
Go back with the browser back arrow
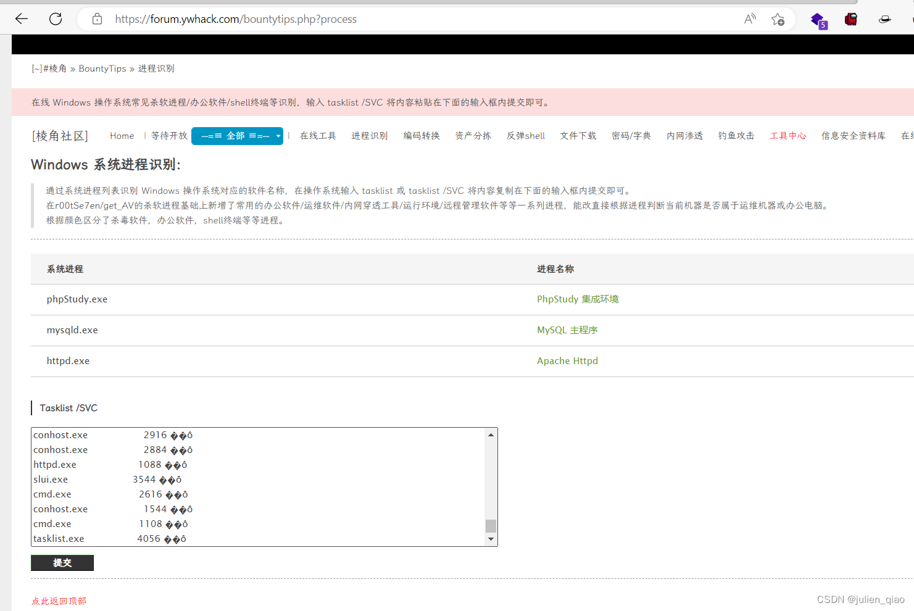click(x=22, y=19)
